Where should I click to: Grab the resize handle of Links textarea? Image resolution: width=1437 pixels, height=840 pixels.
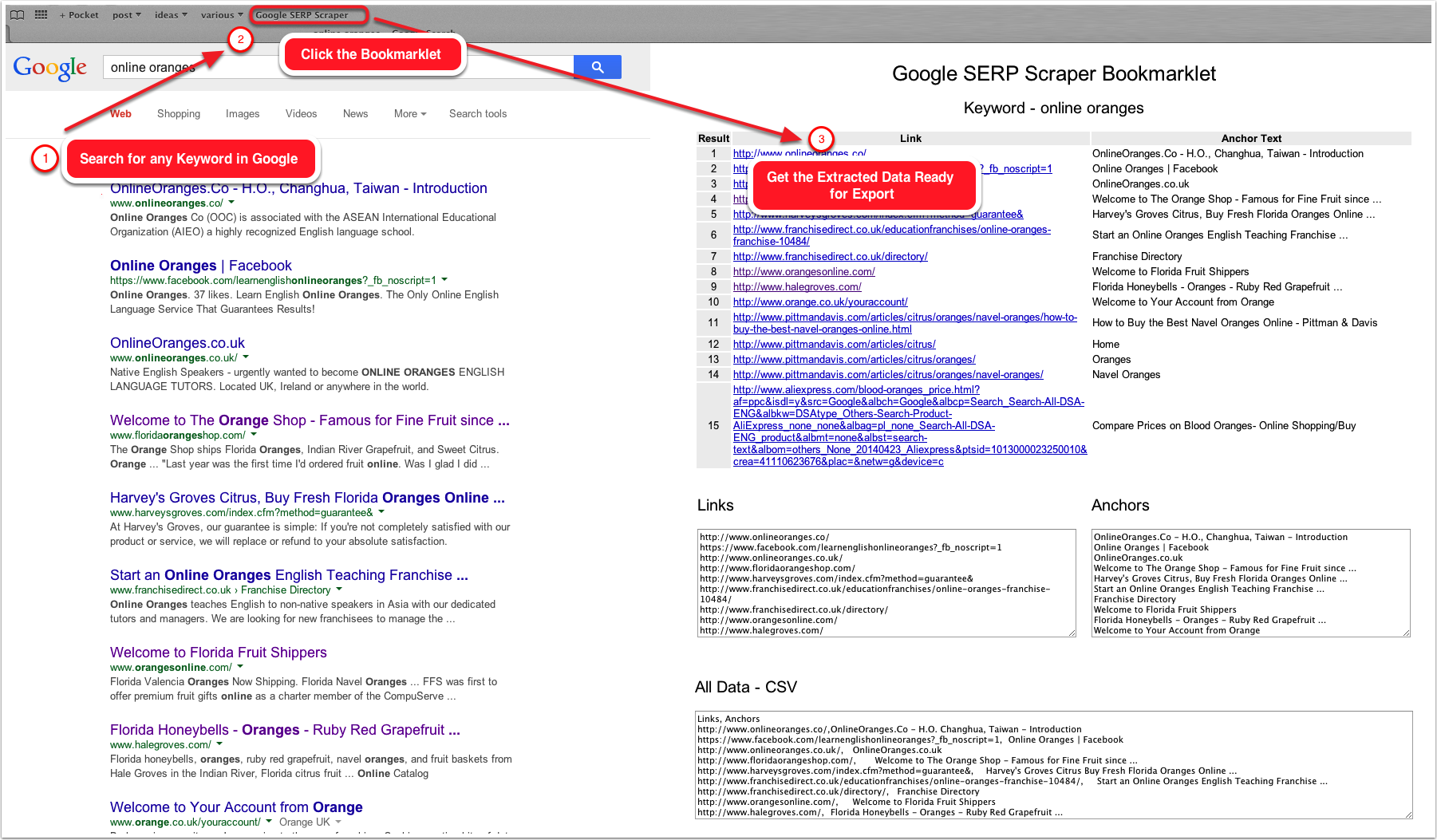pos(1072,633)
